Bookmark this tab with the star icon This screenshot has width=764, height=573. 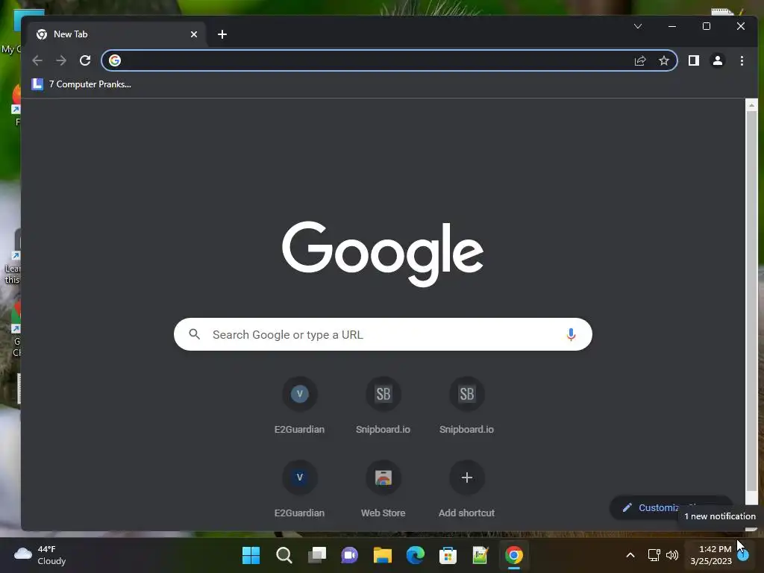point(663,60)
